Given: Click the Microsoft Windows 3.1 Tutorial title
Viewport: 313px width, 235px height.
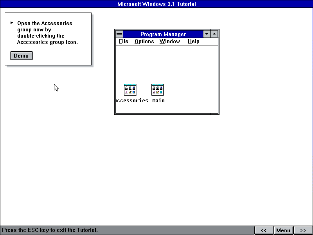Looking at the screenshot, I should (x=156, y=4).
